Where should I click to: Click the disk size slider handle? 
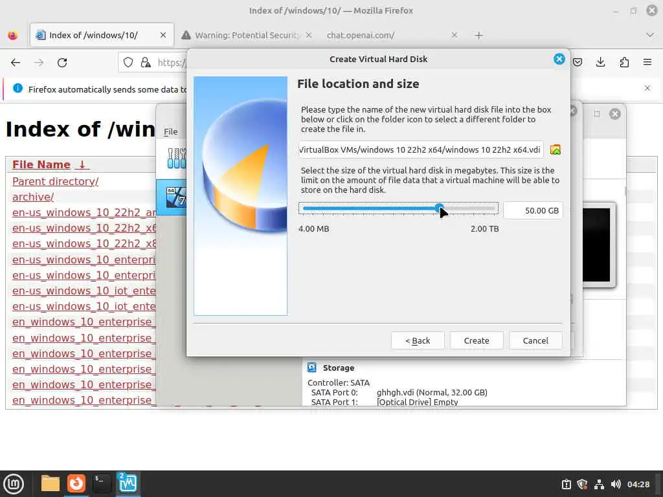click(x=440, y=208)
